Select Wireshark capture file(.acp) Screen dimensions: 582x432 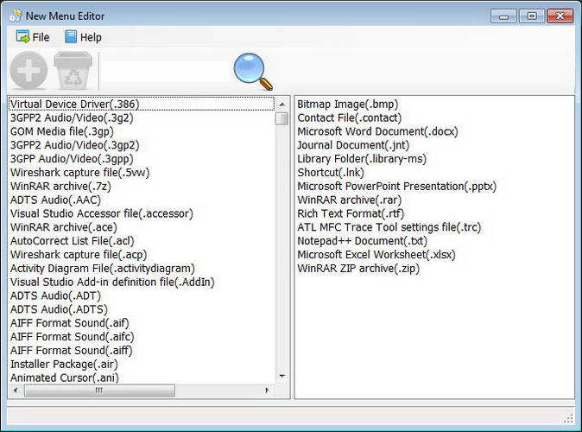(x=142, y=255)
